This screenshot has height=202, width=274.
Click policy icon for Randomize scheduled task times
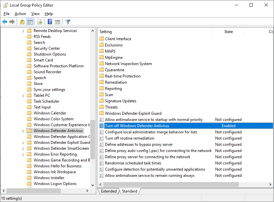(101, 163)
